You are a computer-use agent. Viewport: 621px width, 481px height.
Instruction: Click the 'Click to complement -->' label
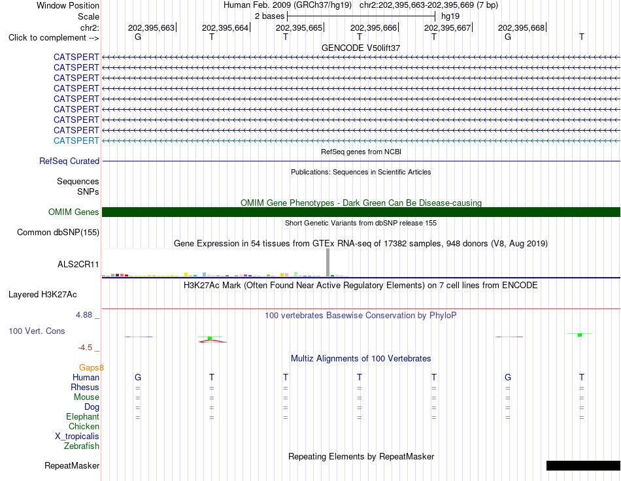54,38
